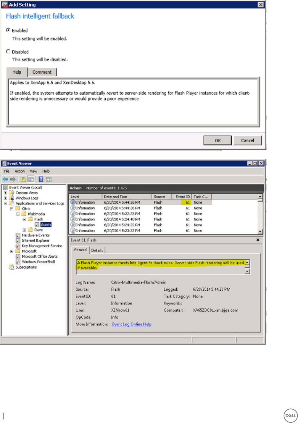The height and width of the screenshot is (423, 298).
Task: Switch to the Comment tab
Action: [x=42, y=72]
